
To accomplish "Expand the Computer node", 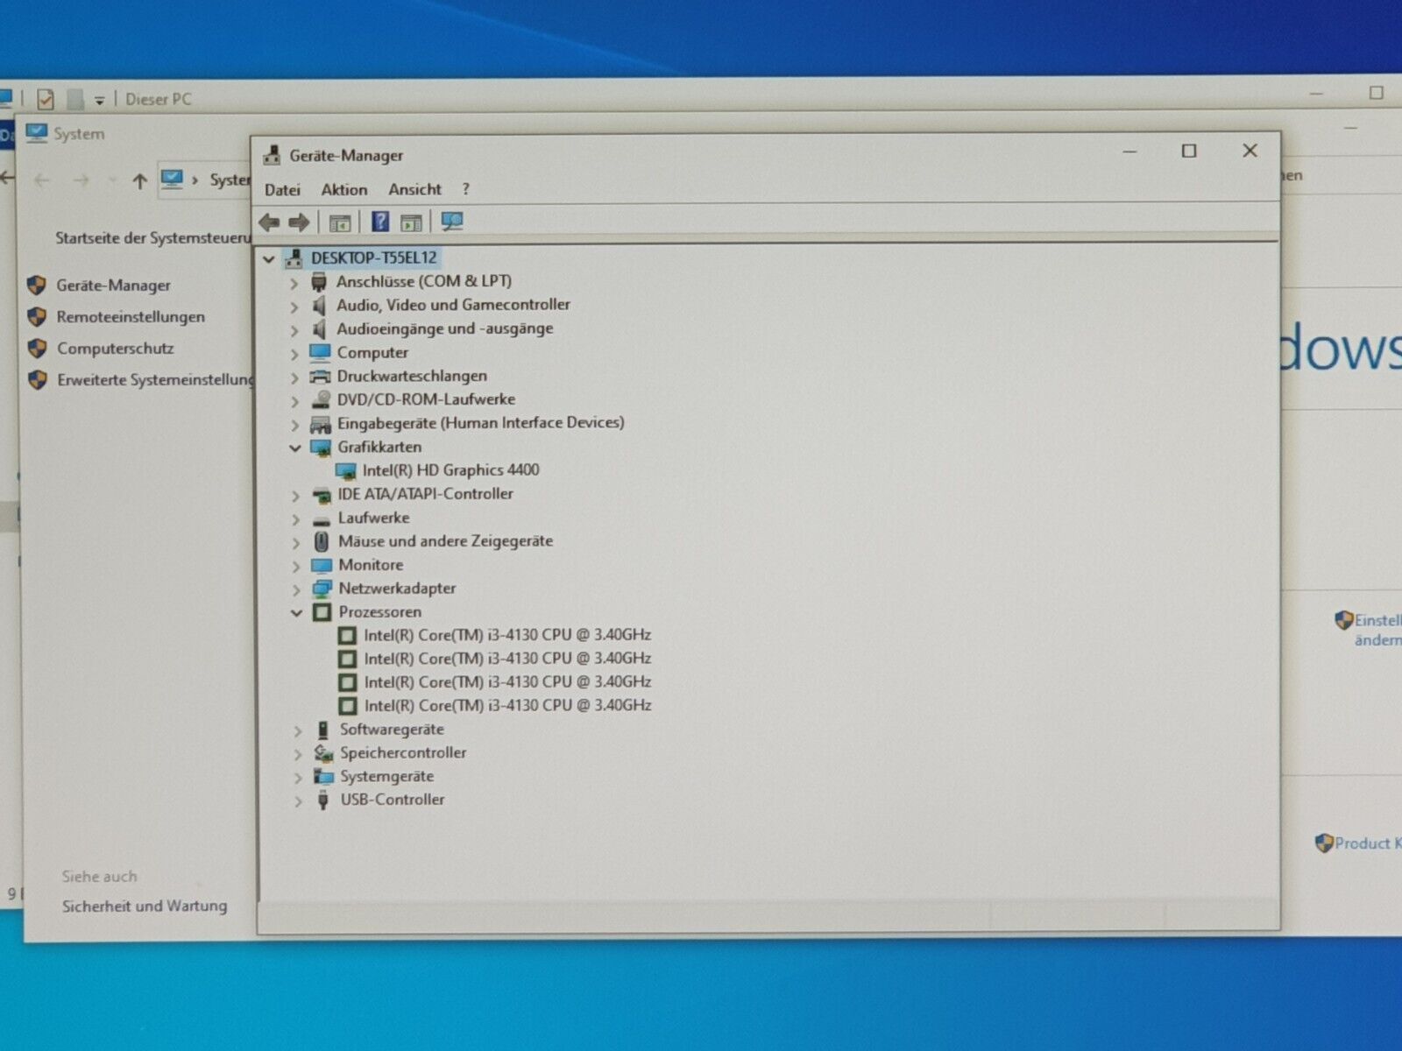I will pos(294,354).
